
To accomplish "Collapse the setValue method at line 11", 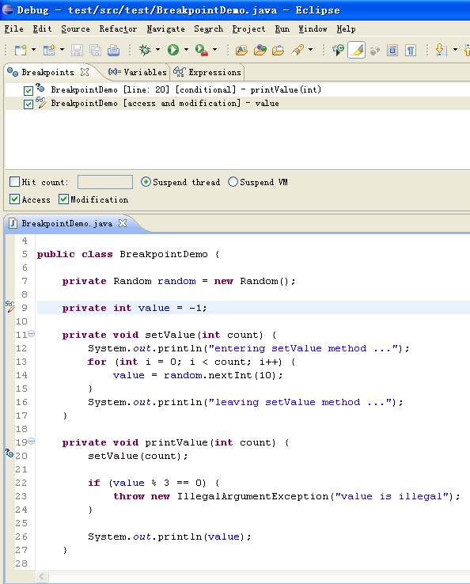I will click(x=32, y=334).
